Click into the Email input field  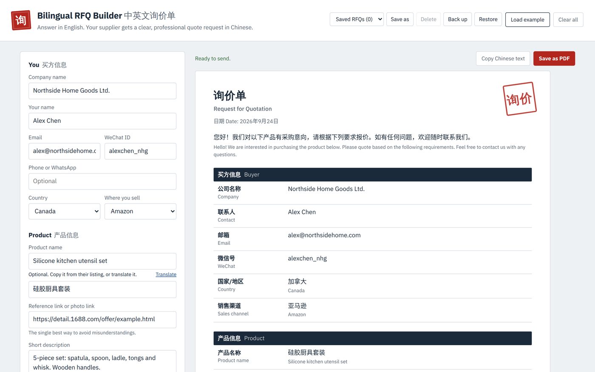click(x=64, y=151)
